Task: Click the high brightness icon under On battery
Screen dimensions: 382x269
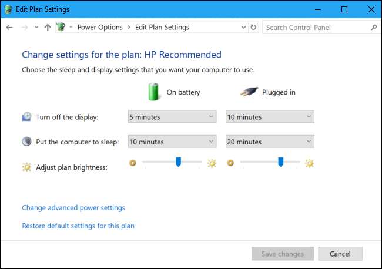Action: 212,163
